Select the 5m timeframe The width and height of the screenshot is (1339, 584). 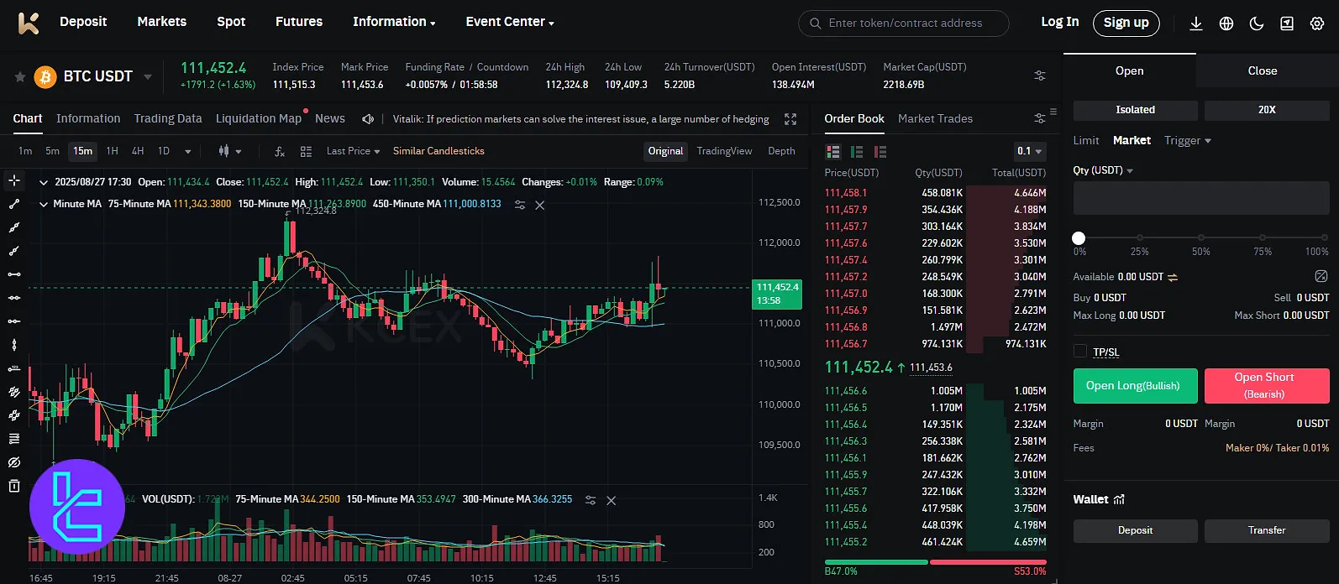pos(52,151)
